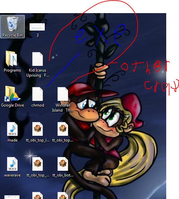Select the tt_obi_bot... package file

tap(63, 167)
